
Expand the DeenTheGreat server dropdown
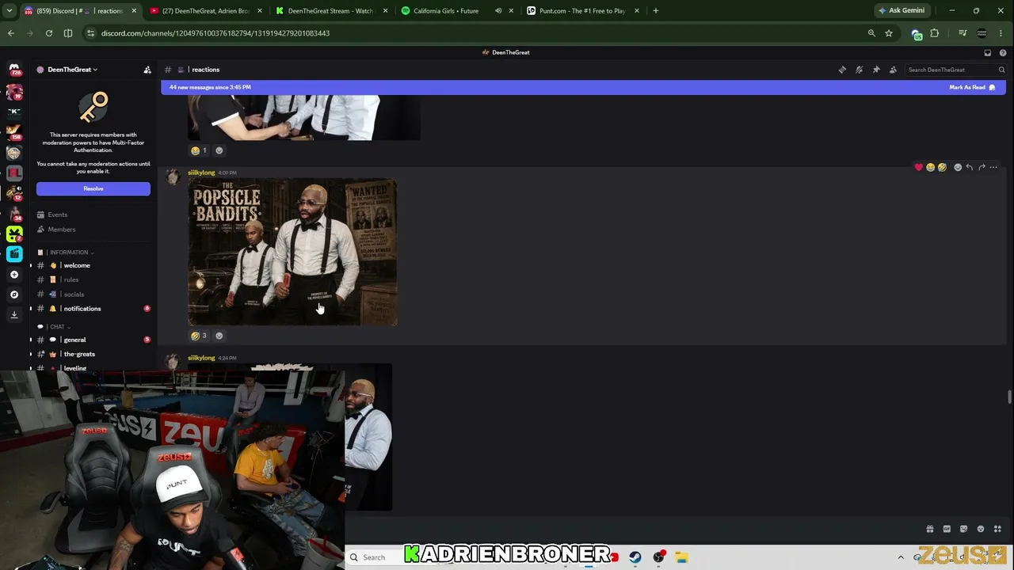[72, 70]
